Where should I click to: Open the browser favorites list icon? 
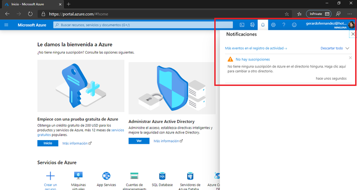point(299,14)
